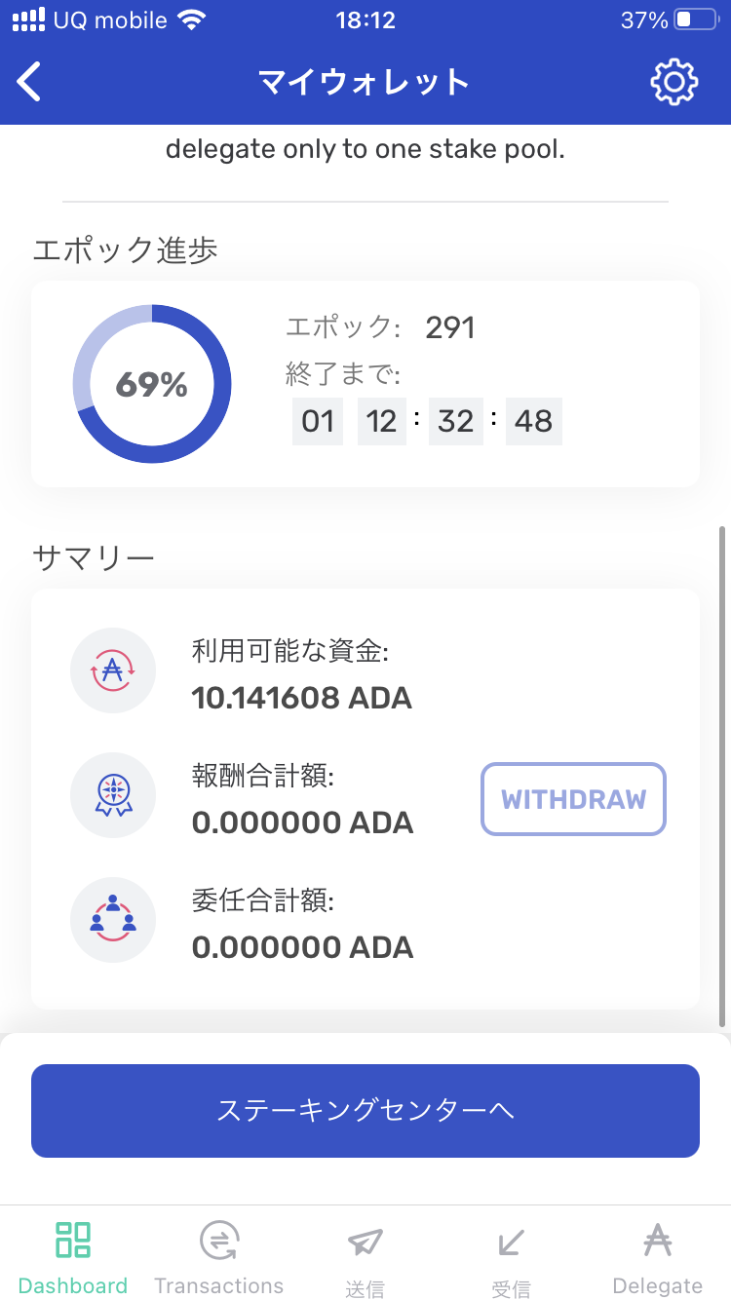Tap the total rewards ribbon icon
The width and height of the screenshot is (731, 1300).
click(x=113, y=795)
